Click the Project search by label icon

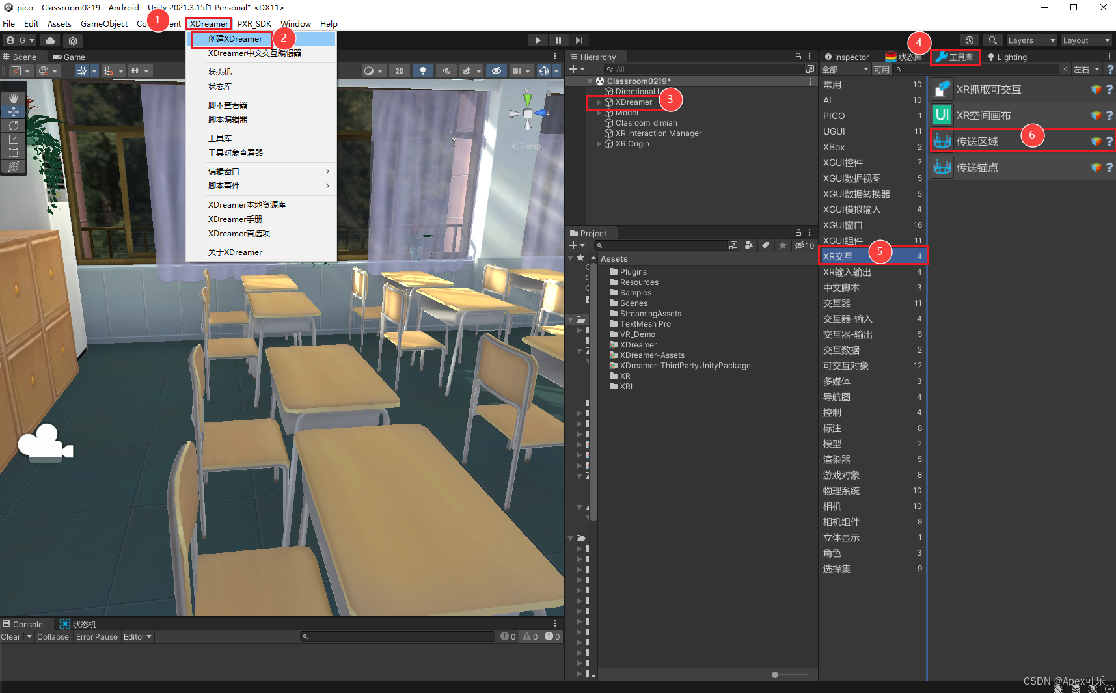coord(766,245)
